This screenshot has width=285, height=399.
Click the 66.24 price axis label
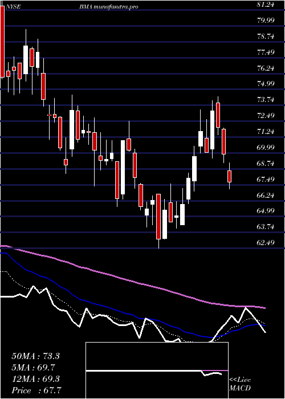[266, 195]
